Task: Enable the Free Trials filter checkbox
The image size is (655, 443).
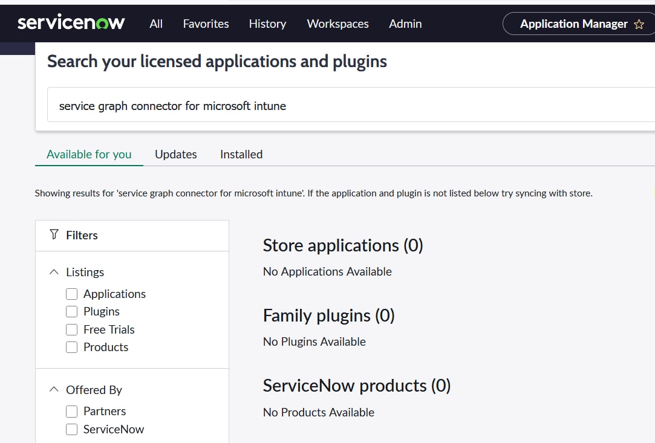Action: click(72, 329)
